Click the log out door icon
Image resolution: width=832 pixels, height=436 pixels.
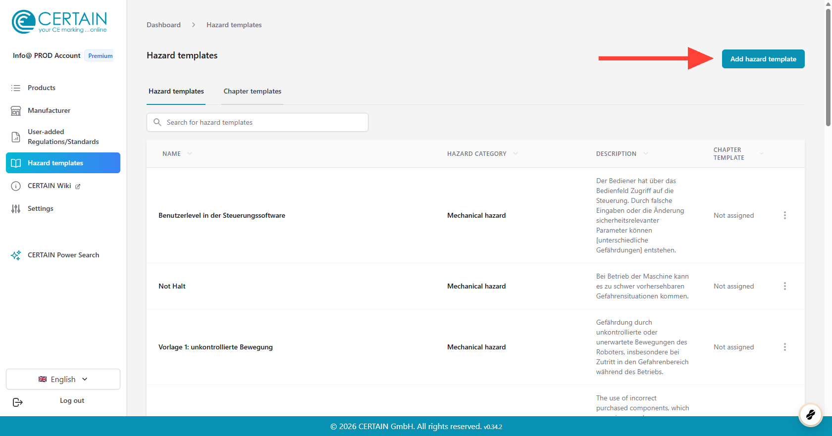18,402
